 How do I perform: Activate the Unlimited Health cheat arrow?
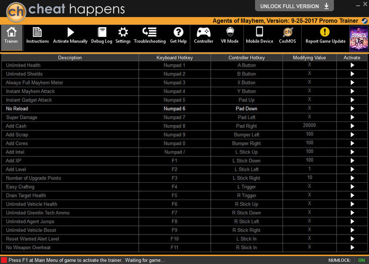tap(352, 65)
